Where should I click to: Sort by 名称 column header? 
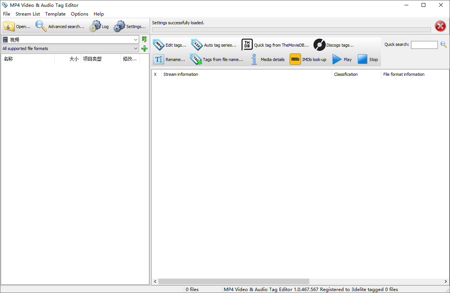28,59
